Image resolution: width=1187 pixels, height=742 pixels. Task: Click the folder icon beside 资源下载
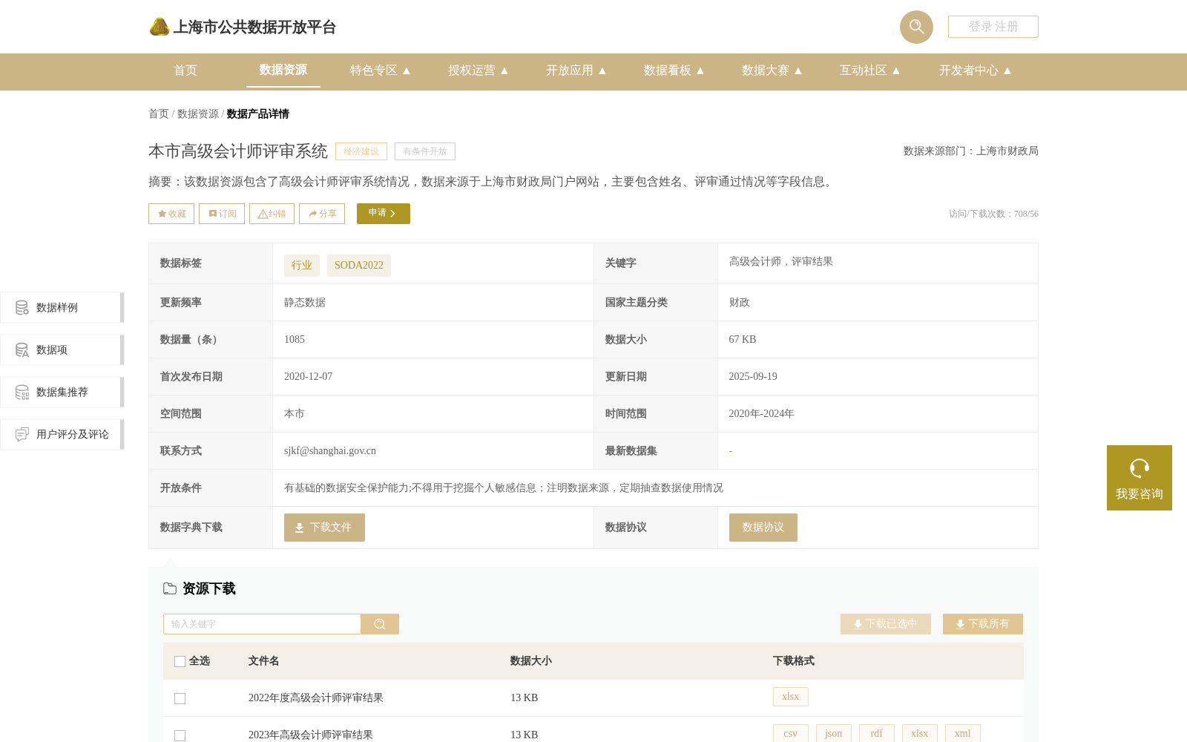tap(170, 588)
